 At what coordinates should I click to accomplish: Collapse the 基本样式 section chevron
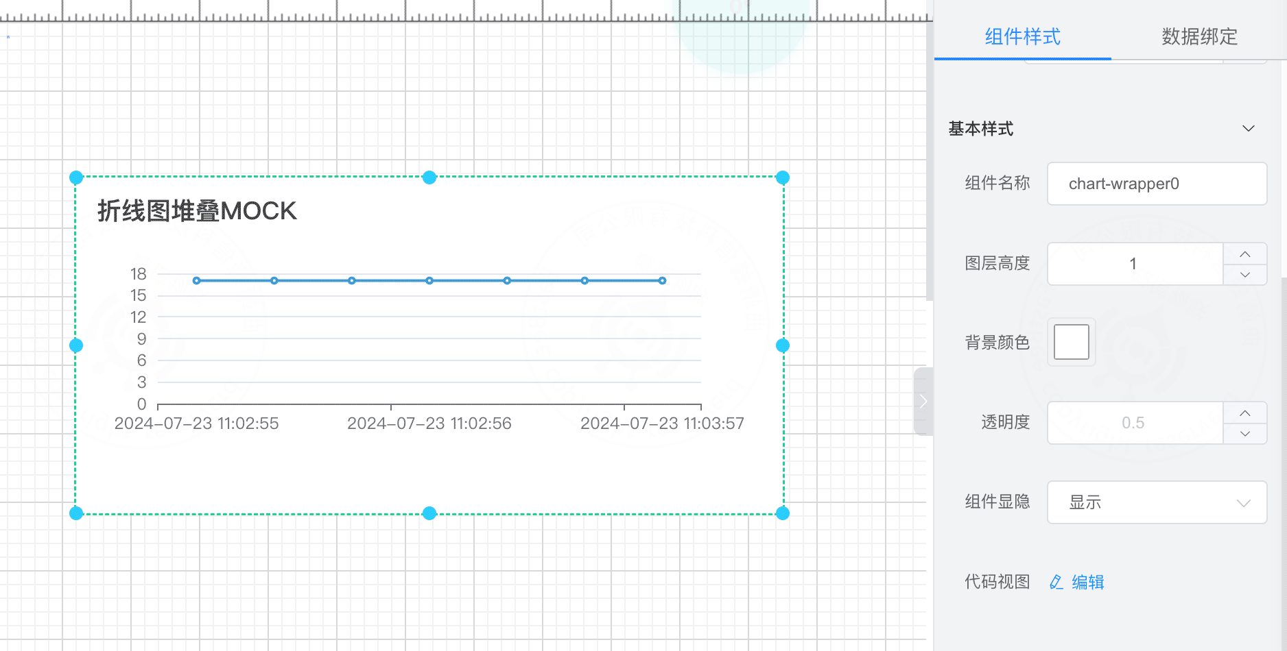tap(1249, 129)
